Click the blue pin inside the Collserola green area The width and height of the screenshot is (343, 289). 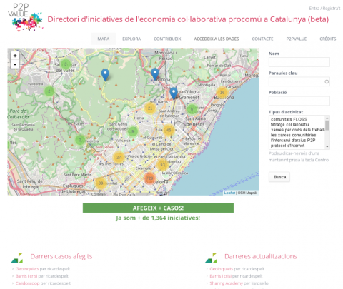[x=105, y=75]
